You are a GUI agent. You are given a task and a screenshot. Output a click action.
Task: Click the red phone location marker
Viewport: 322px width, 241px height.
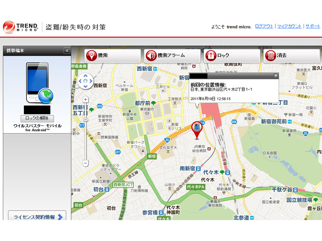(x=197, y=130)
